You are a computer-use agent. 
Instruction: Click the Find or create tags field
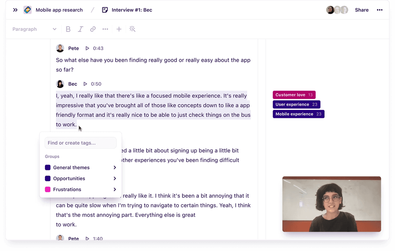80,143
